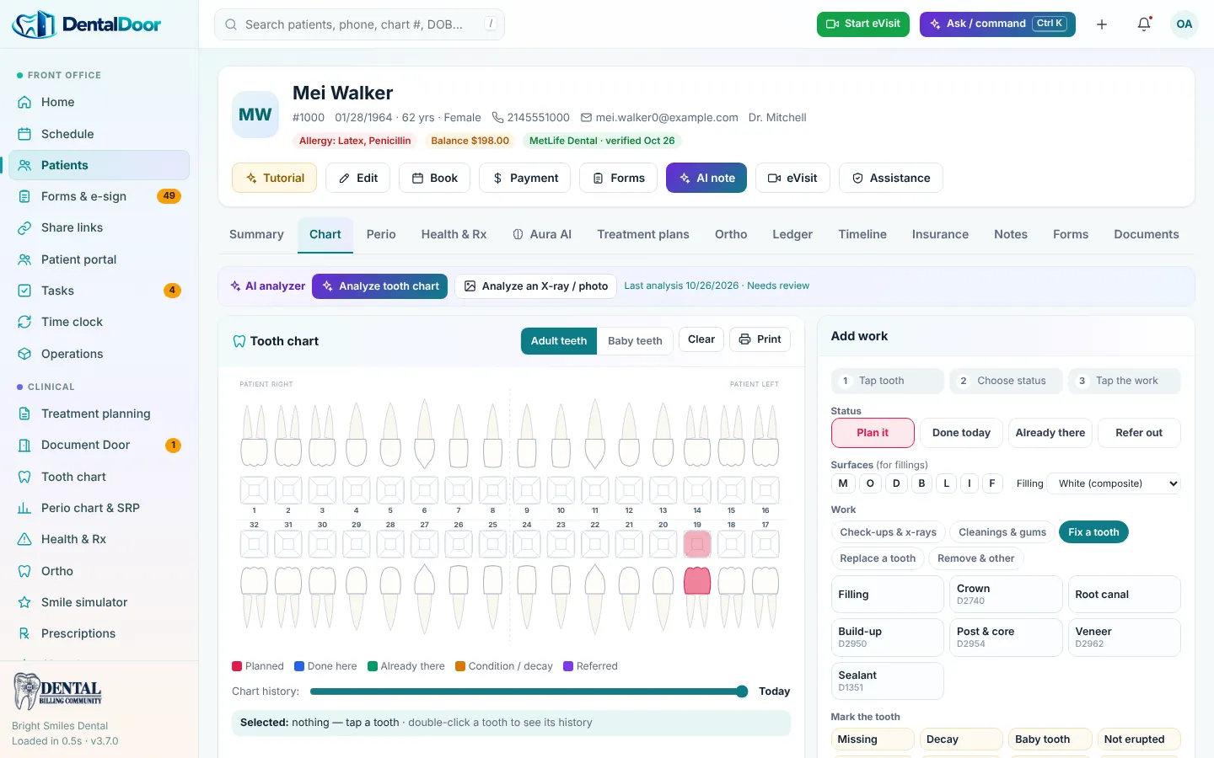The height and width of the screenshot is (758, 1214).
Task: Expand Replace a tooth work category
Action: tap(878, 558)
